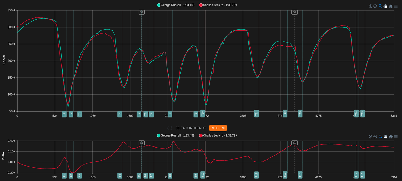Select the T9 turn marker on Delta chart
Viewport: 402px width, 181px height.
pos(196,176)
